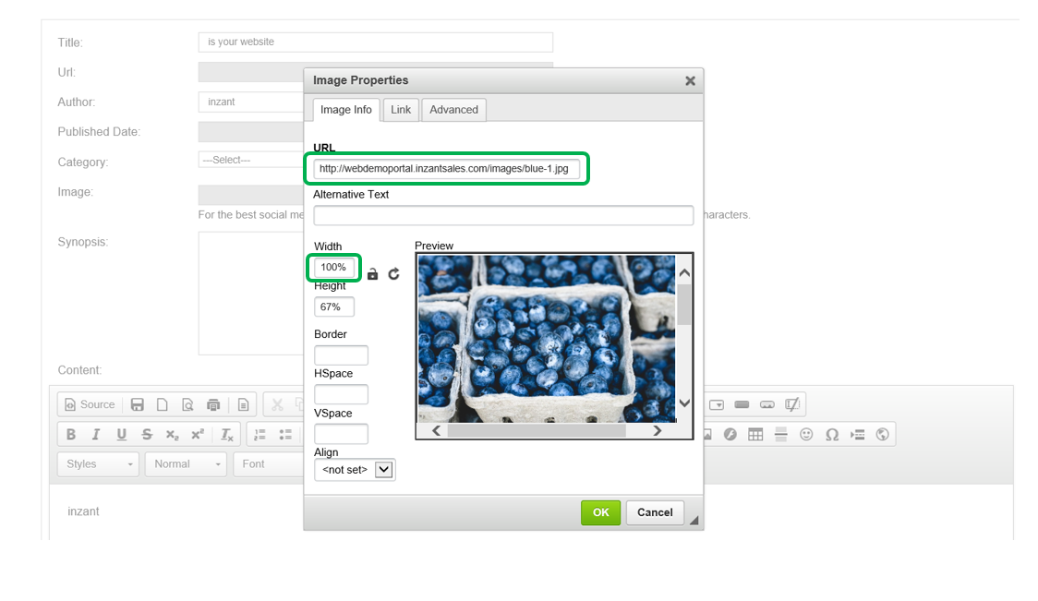
Task: Close the Image Properties dialog
Action: tap(690, 80)
